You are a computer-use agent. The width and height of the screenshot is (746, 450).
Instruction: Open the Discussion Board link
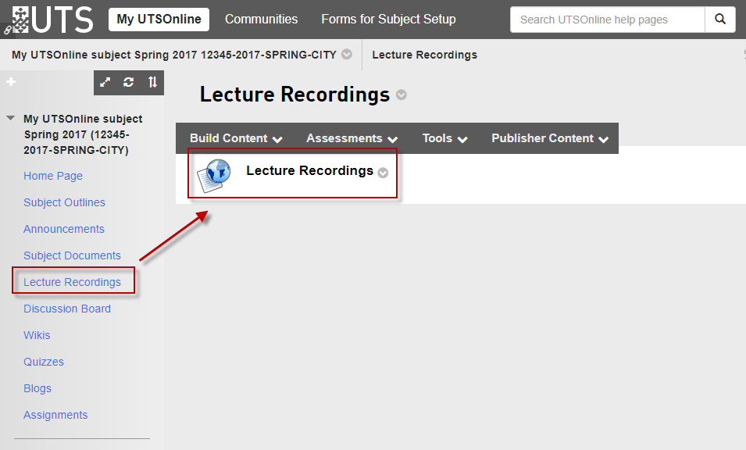pos(67,309)
